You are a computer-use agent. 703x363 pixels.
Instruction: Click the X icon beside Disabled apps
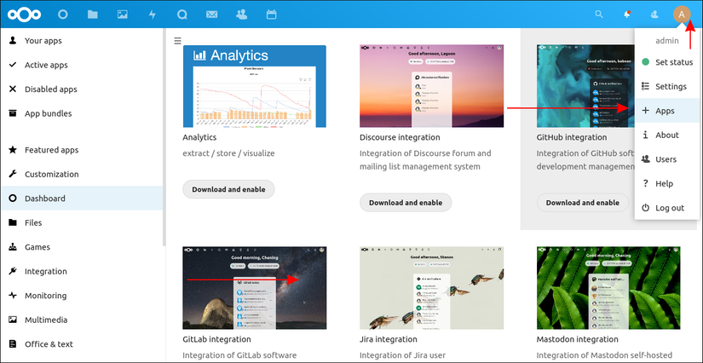click(13, 89)
